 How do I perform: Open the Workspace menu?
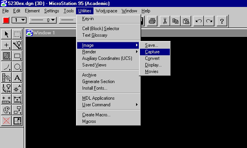click(107, 11)
